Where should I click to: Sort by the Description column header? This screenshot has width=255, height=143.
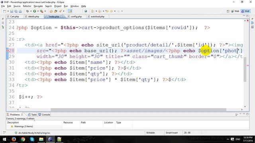pos(35,122)
